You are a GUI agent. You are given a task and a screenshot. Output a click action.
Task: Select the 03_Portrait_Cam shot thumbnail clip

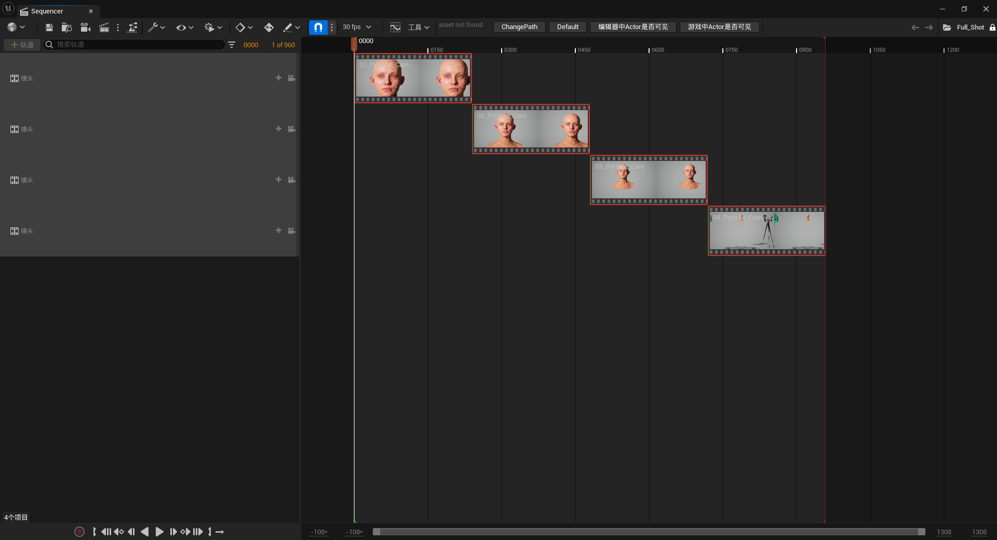coord(649,180)
